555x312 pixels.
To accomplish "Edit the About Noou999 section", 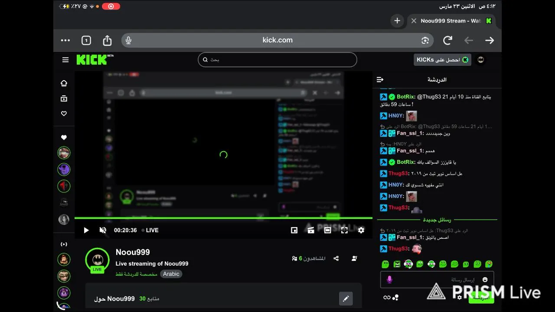I will click(346, 299).
